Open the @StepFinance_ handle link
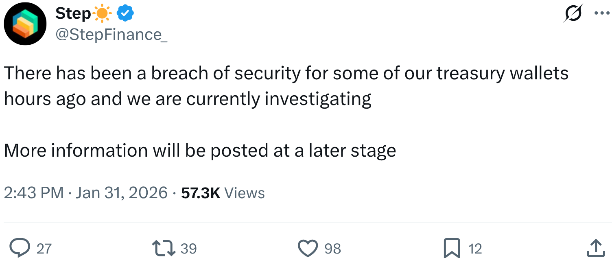 click(111, 35)
